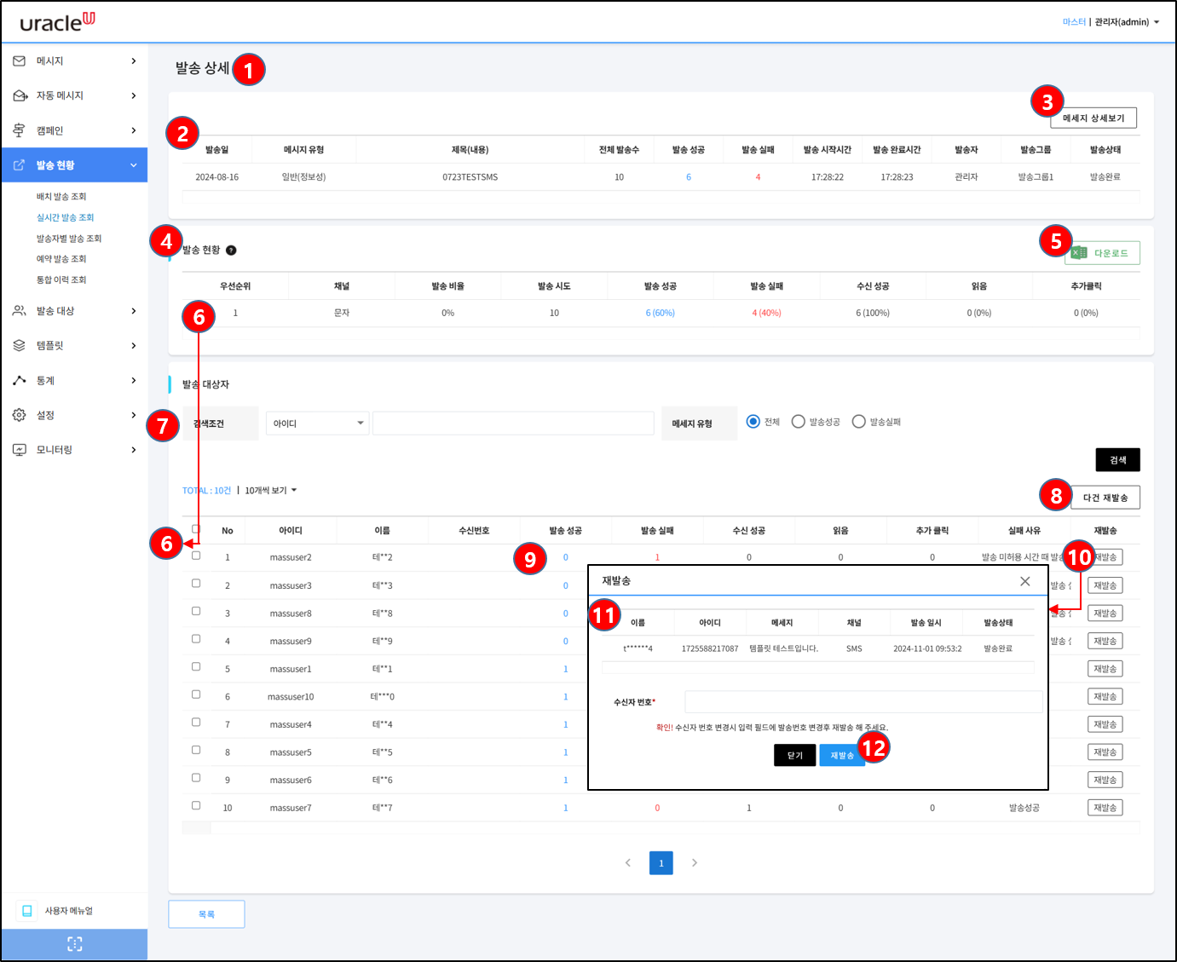Open 발송자별 발송 조회 submenu

pos(69,239)
